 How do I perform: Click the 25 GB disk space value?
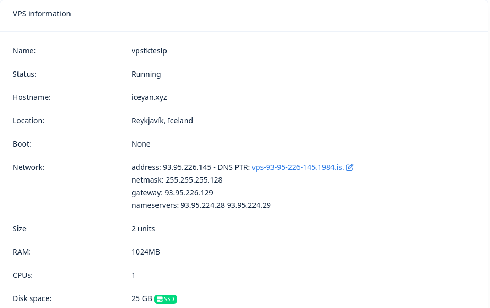pos(142,298)
